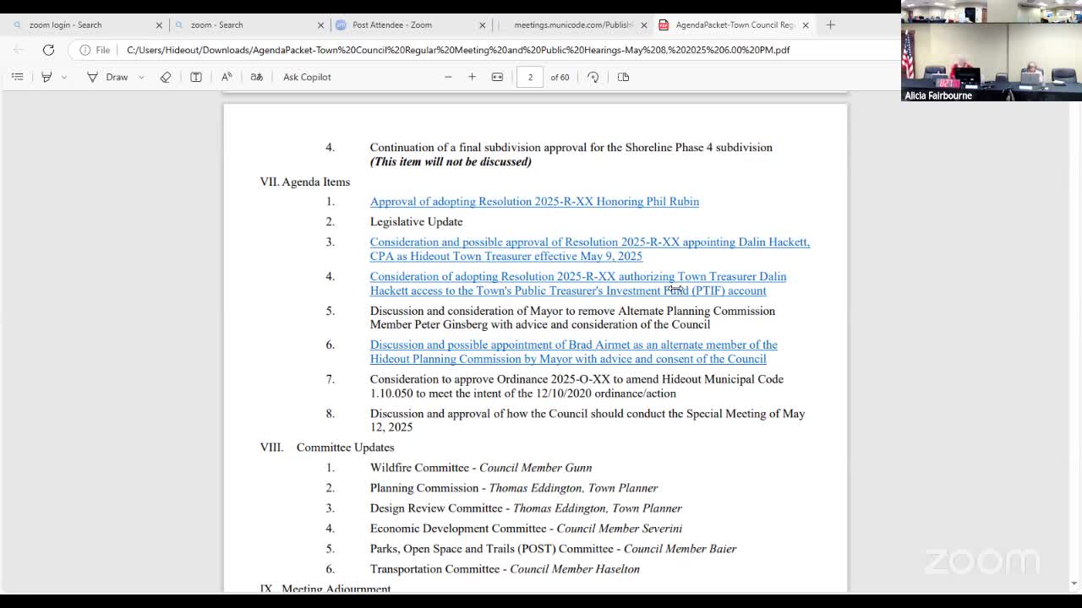Focus the address bar file path
1082x608 pixels.
tap(457, 50)
